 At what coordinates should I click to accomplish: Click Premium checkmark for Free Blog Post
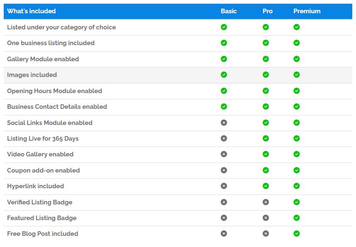[x=296, y=234]
